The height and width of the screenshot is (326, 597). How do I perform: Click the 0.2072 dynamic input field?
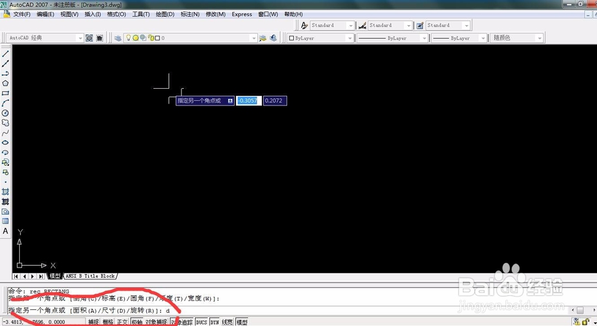275,101
